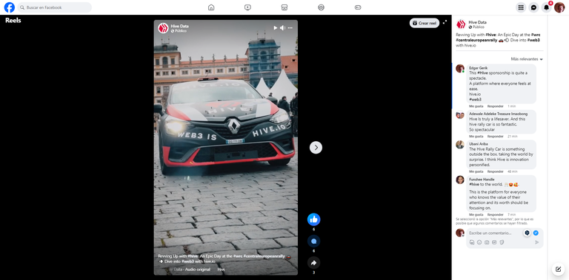Screen dimensions: 569x280
Task: Open the Marketplace icon
Action: (x=284, y=7)
